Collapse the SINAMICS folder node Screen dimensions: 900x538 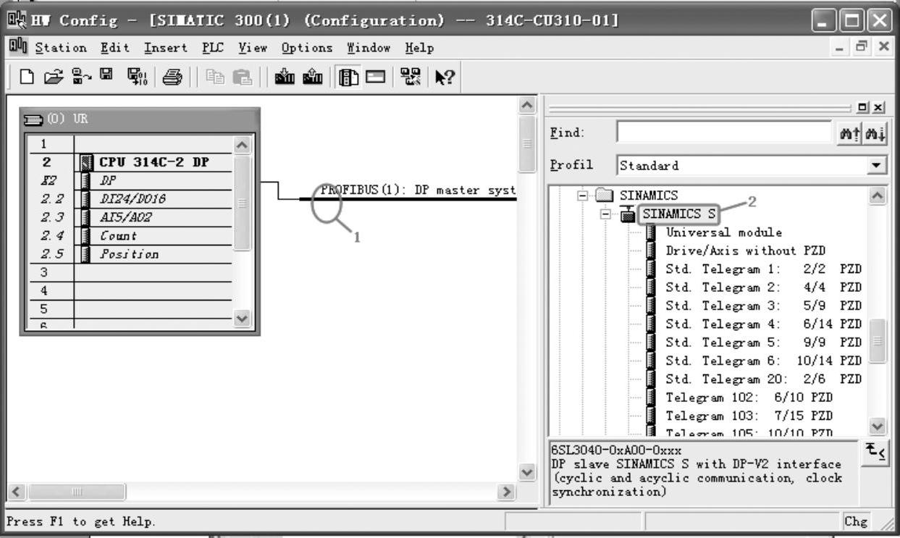581,196
